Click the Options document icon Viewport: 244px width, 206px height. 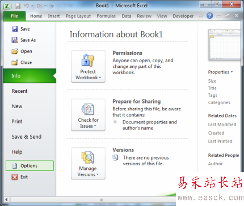(x=15, y=166)
